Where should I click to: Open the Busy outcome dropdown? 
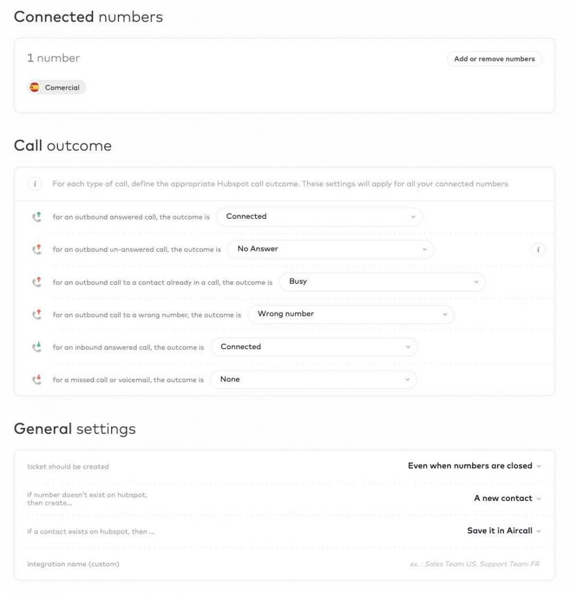click(382, 281)
